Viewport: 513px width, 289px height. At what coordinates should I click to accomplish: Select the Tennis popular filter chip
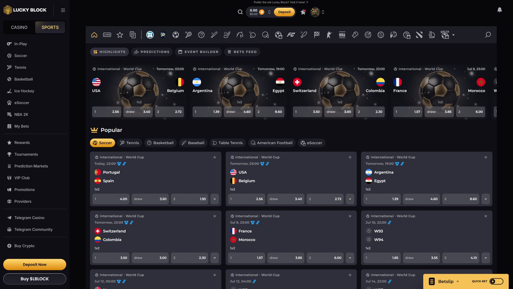click(x=129, y=143)
